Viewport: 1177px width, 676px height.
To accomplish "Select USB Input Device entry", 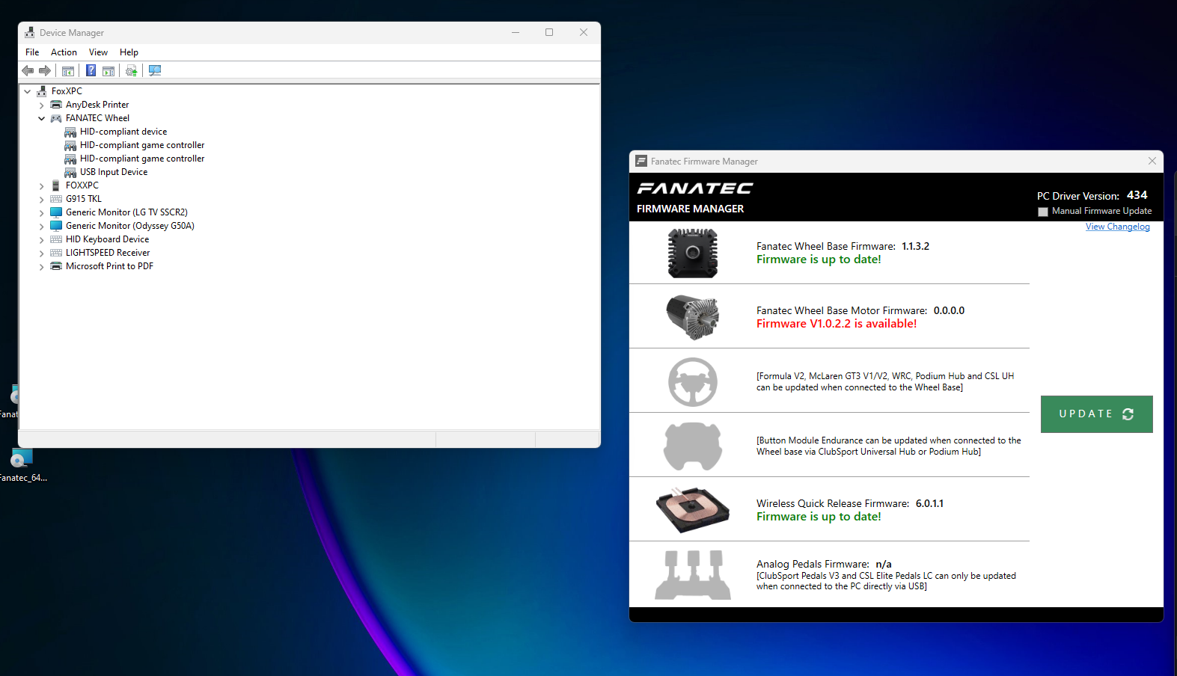I will point(114,172).
